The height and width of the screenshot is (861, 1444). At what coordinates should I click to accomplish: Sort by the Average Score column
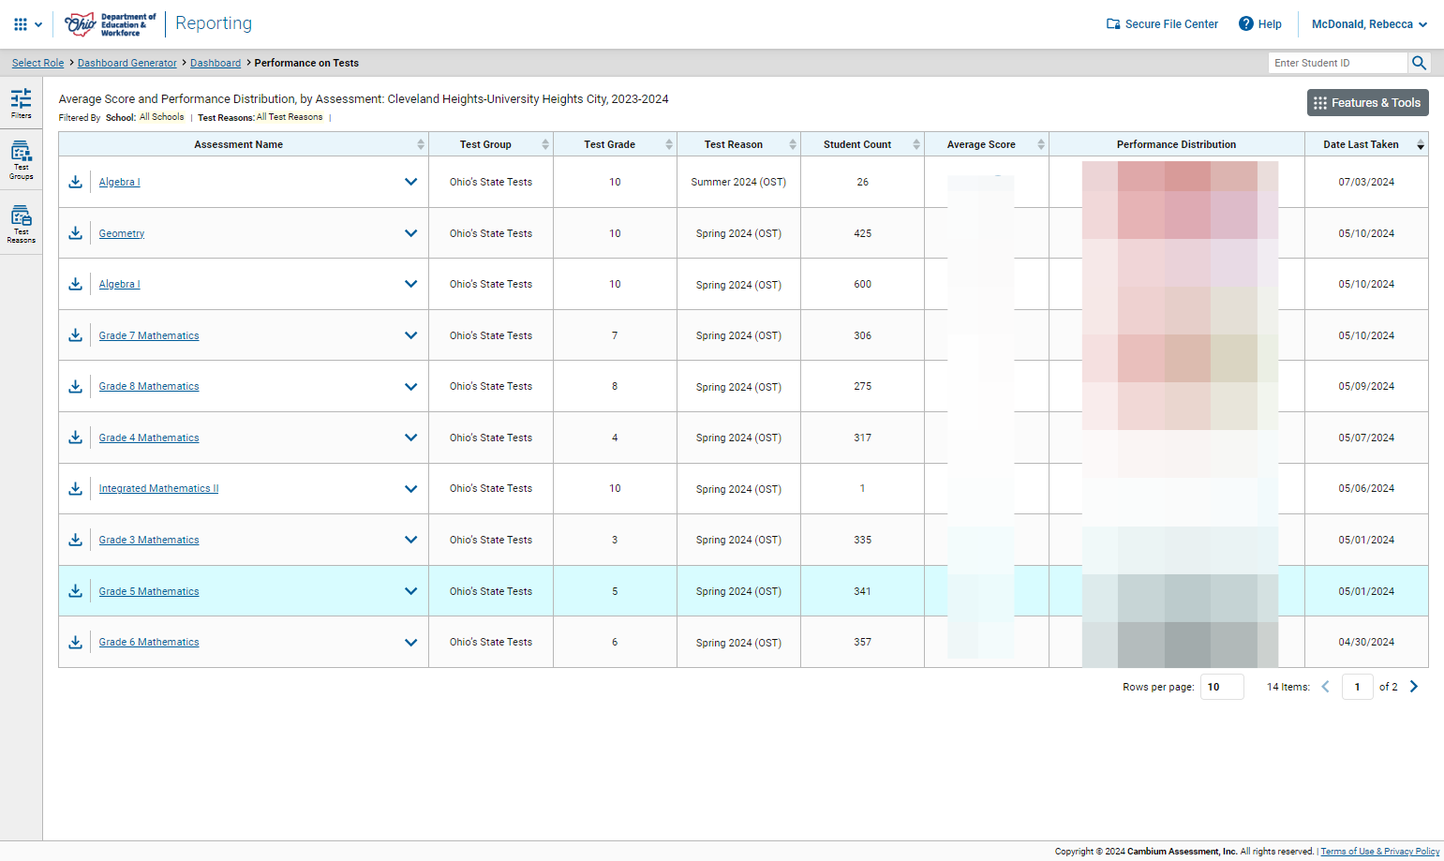[x=1040, y=144]
